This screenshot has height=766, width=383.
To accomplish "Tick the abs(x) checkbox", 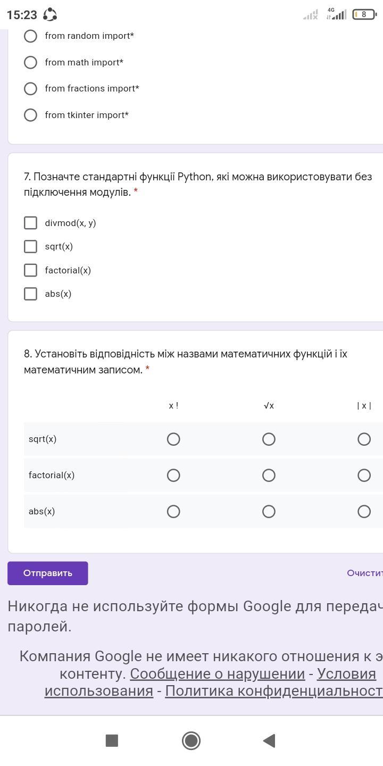I will coord(31,294).
